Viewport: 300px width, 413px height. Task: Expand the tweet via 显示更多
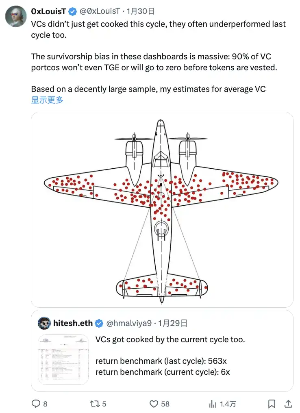(x=47, y=100)
